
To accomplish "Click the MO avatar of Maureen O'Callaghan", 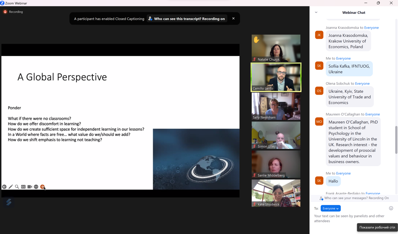I will pos(319,121).
